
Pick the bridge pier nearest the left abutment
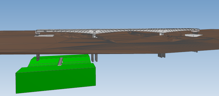click(x=95, y=36)
